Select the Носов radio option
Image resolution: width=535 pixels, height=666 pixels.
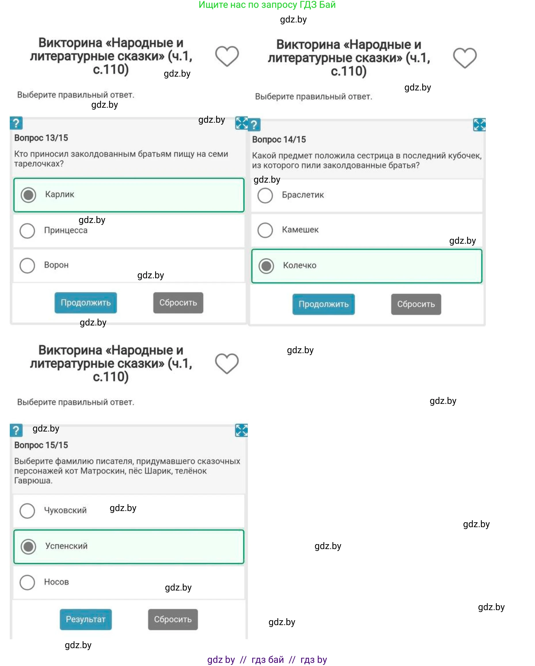coord(27,582)
